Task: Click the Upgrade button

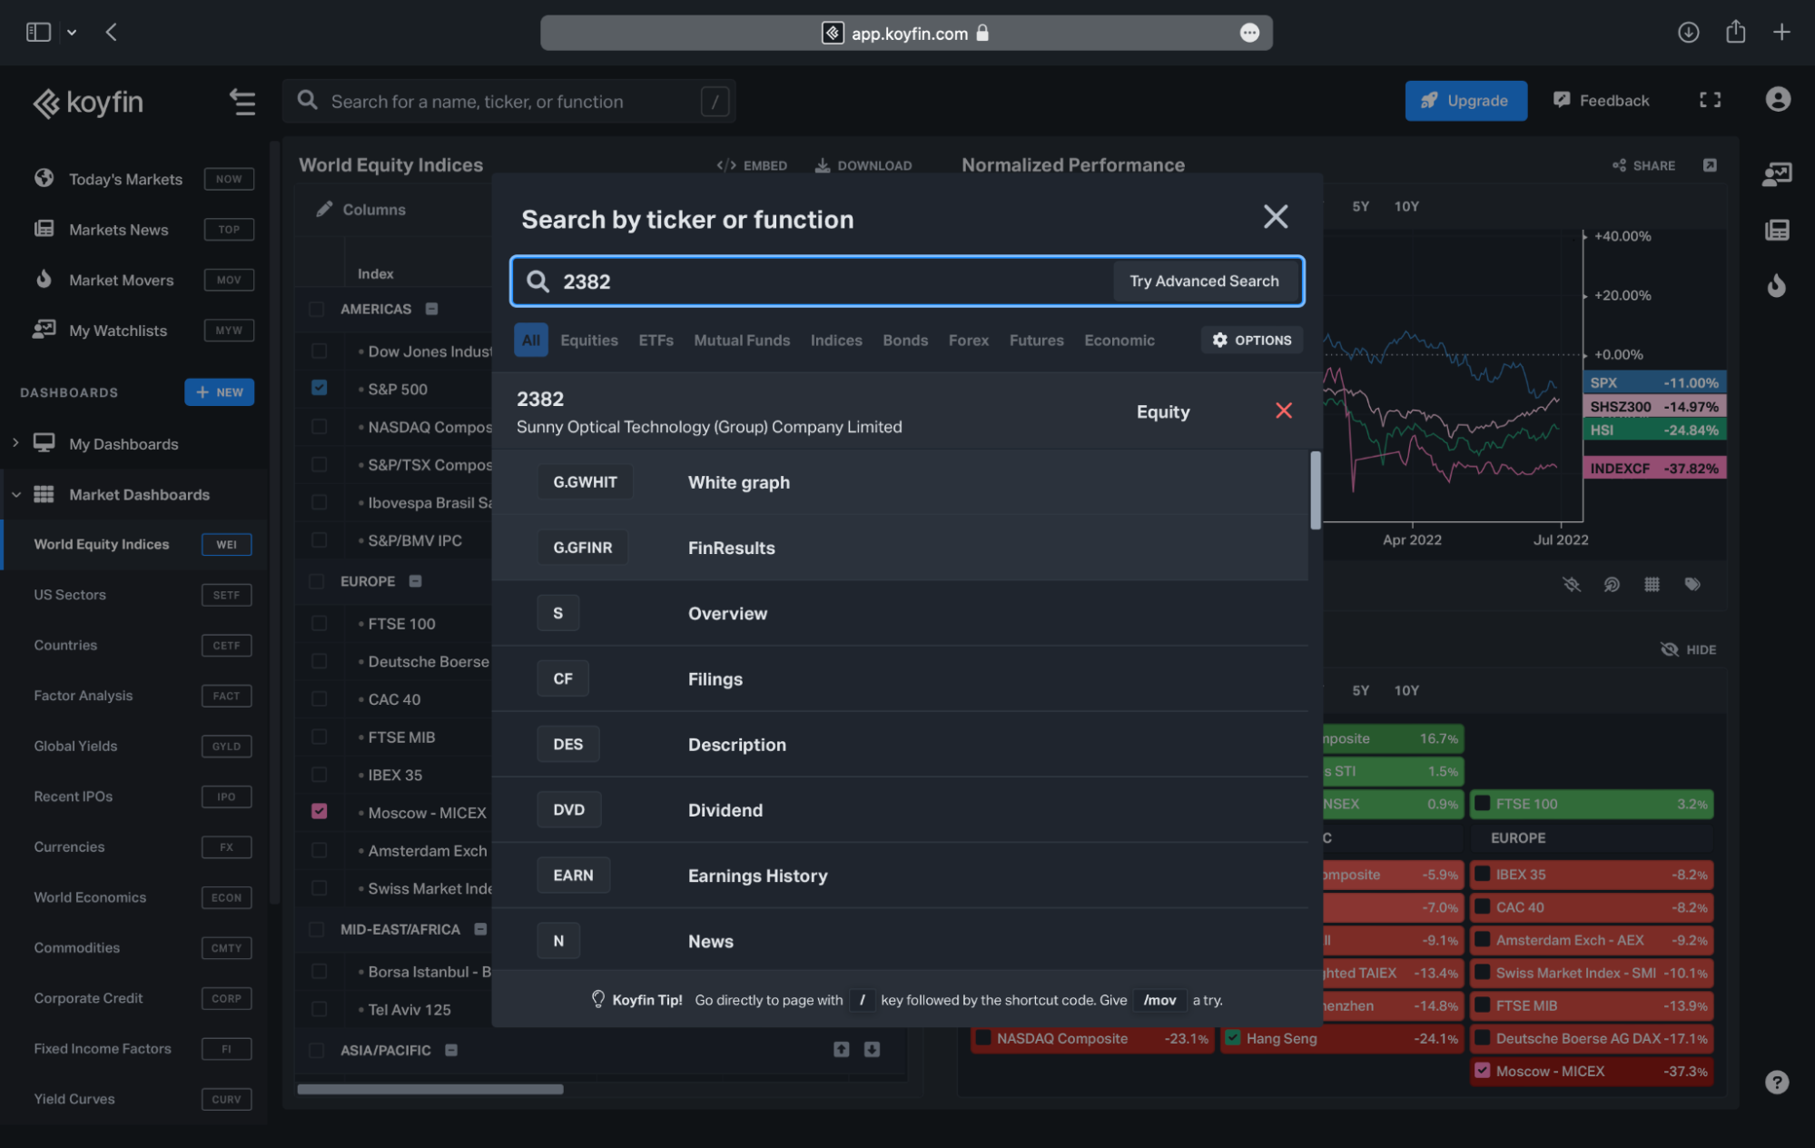Action: [1465, 101]
